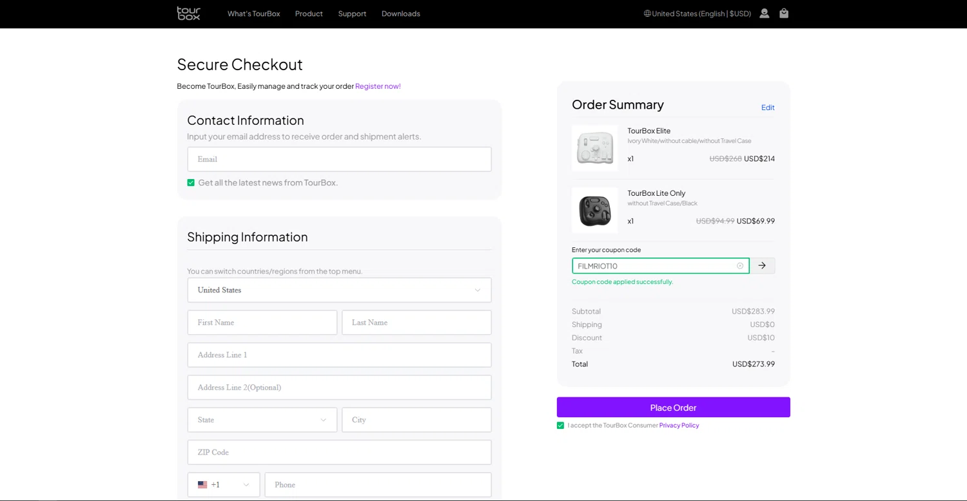Focus the Email input field
The image size is (967, 501).
point(339,160)
